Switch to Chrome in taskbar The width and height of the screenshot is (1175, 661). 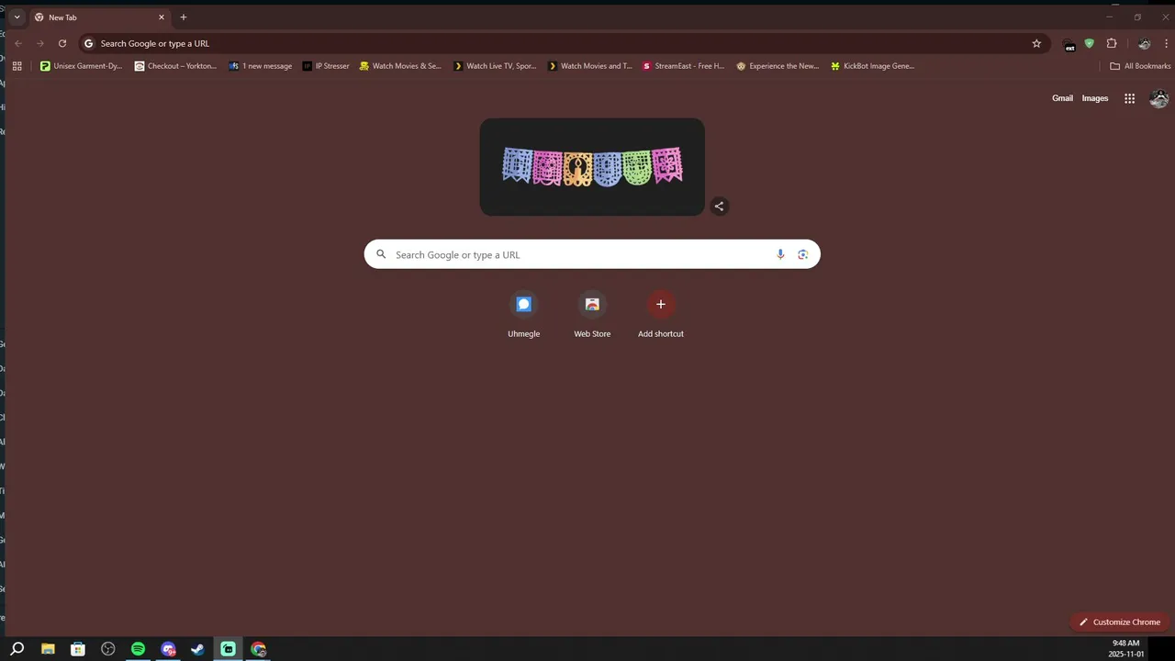(x=258, y=649)
